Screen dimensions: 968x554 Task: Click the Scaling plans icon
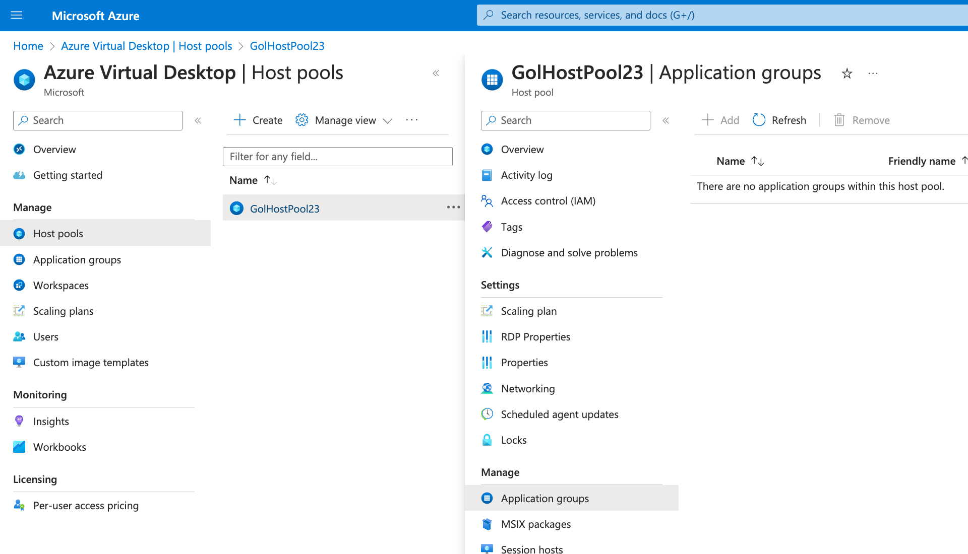(x=19, y=311)
